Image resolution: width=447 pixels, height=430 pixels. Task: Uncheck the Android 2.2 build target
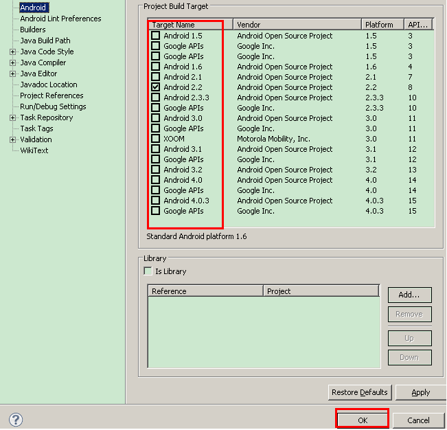coord(156,87)
